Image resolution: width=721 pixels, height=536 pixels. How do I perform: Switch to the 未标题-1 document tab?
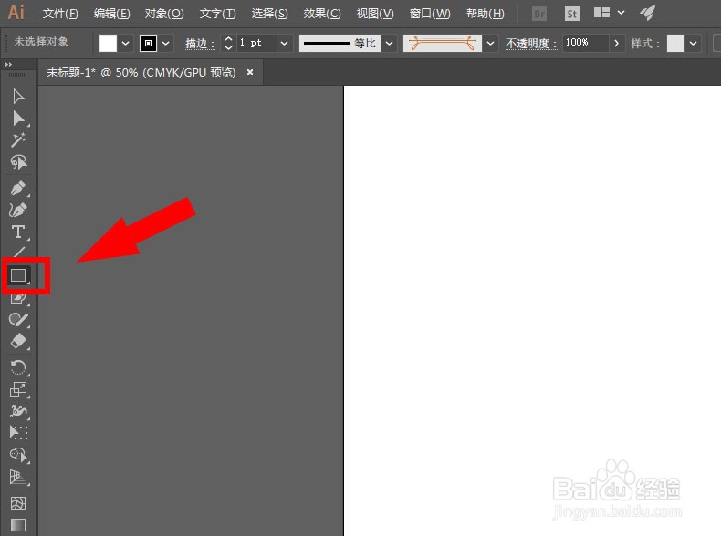point(141,73)
